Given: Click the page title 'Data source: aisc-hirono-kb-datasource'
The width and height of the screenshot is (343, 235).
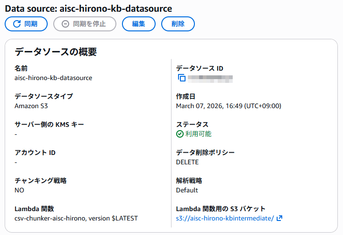Looking at the screenshot, I should pos(88,8).
